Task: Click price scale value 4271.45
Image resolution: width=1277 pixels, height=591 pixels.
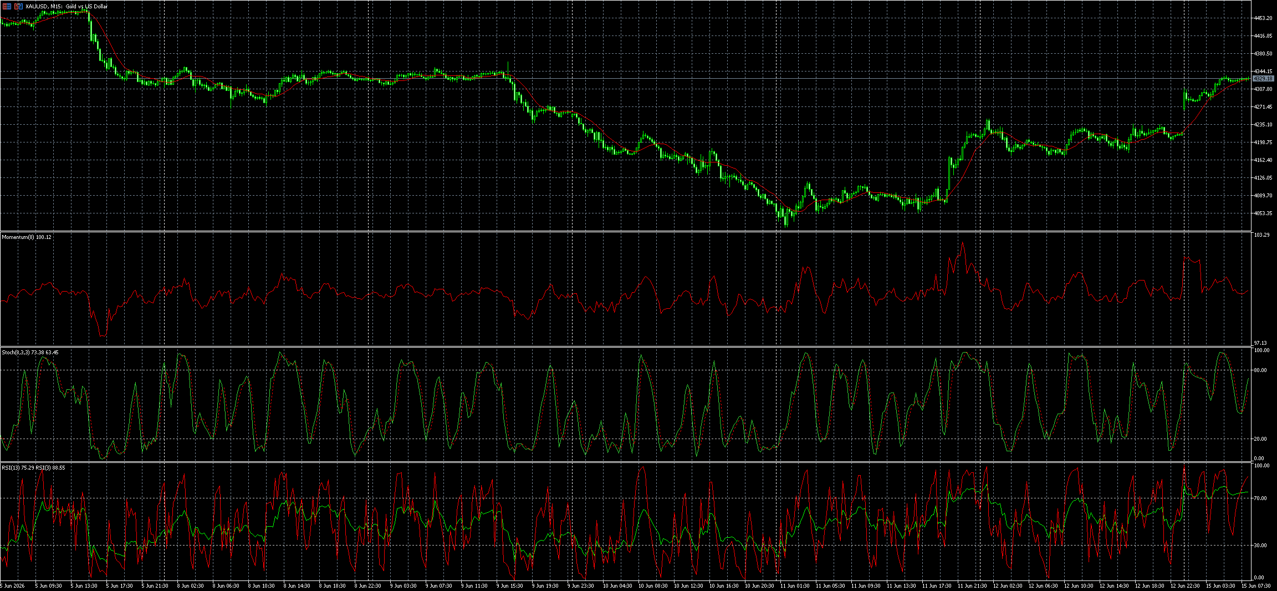Action: point(1263,107)
